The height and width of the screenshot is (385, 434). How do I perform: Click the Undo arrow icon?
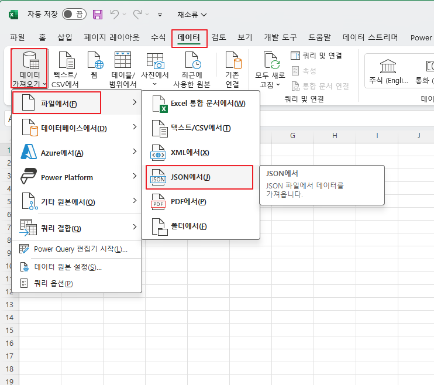click(115, 14)
